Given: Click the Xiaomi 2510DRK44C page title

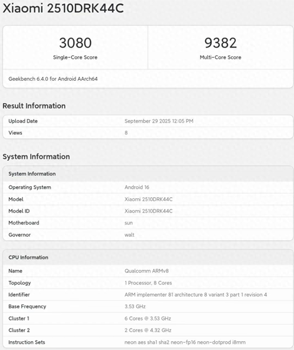Looking at the screenshot, I should click(63, 8).
